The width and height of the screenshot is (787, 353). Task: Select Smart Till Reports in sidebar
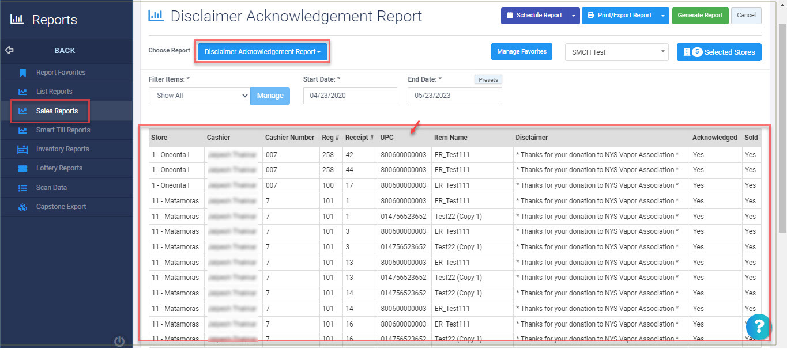pos(66,130)
